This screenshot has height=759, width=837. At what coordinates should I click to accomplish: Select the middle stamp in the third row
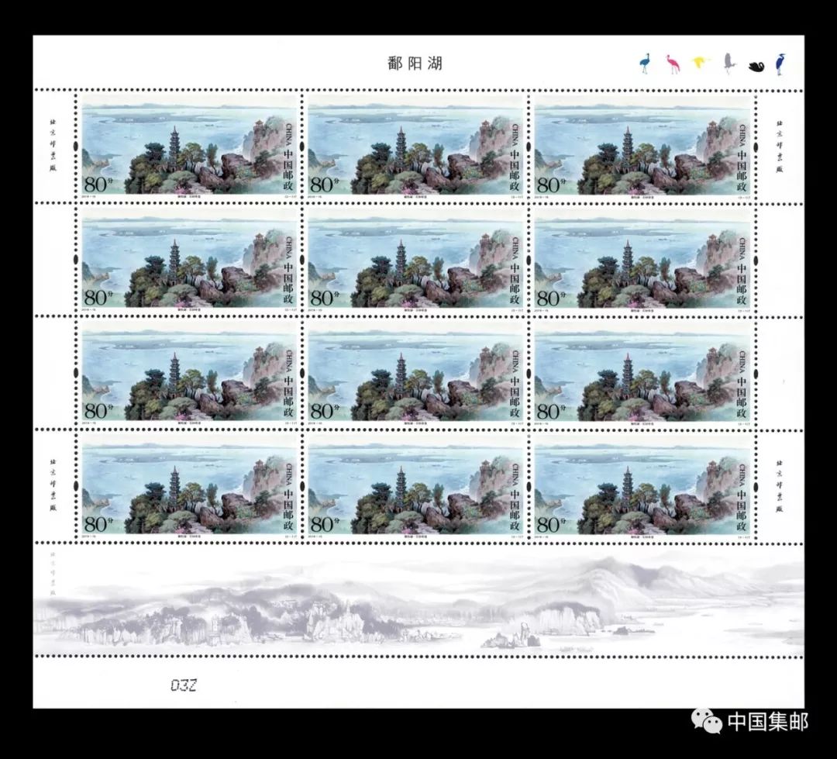point(416,374)
